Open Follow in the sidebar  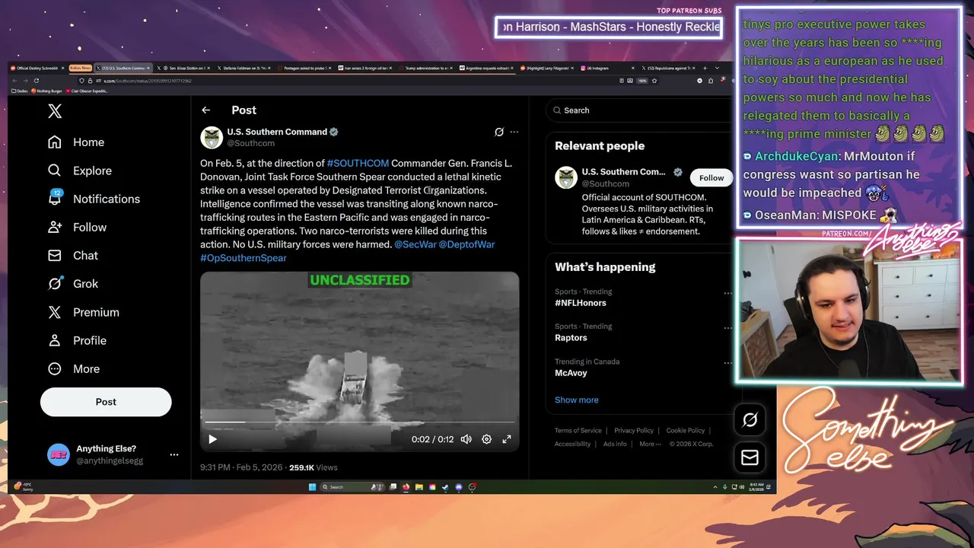pos(77,227)
